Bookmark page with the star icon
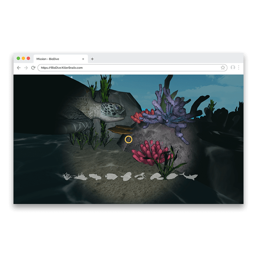This screenshot has width=257, height=257. click(223, 68)
